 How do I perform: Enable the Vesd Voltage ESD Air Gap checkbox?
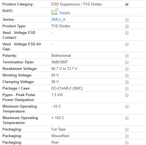pyautogui.click(x=127, y=44)
